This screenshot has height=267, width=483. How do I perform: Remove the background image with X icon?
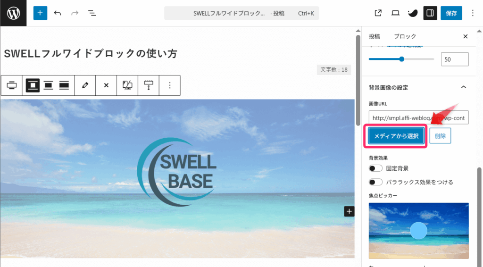pos(106,85)
